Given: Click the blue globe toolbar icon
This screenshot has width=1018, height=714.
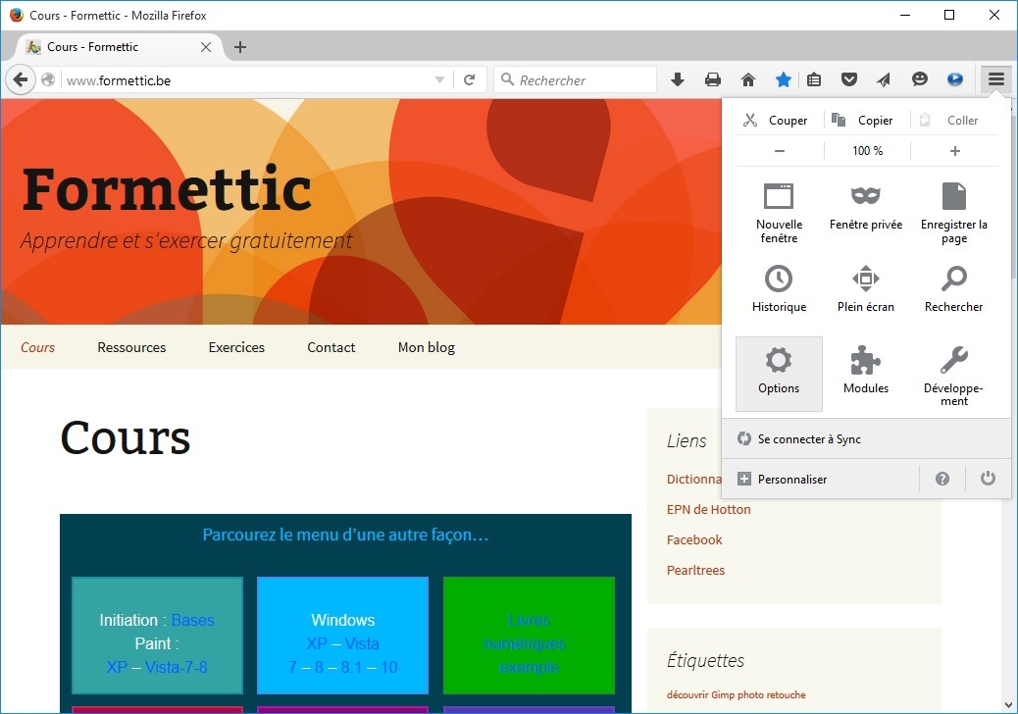Looking at the screenshot, I should point(954,79).
